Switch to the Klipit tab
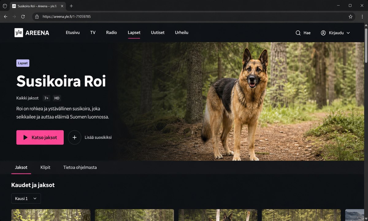Viewport: 368px width, 221px height. (45, 167)
